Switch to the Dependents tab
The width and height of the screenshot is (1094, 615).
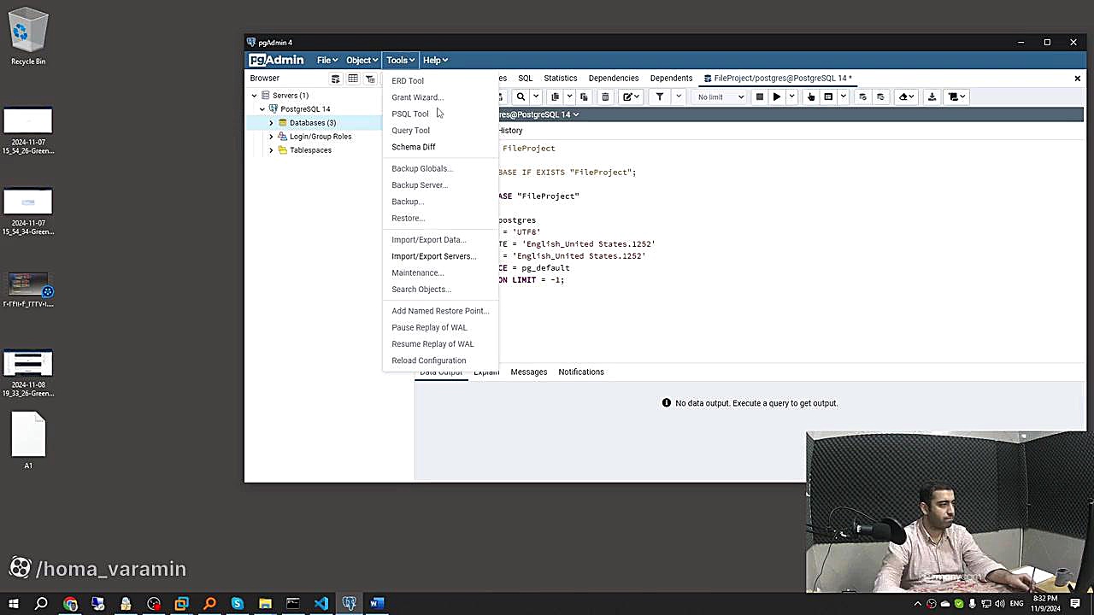[x=671, y=79]
